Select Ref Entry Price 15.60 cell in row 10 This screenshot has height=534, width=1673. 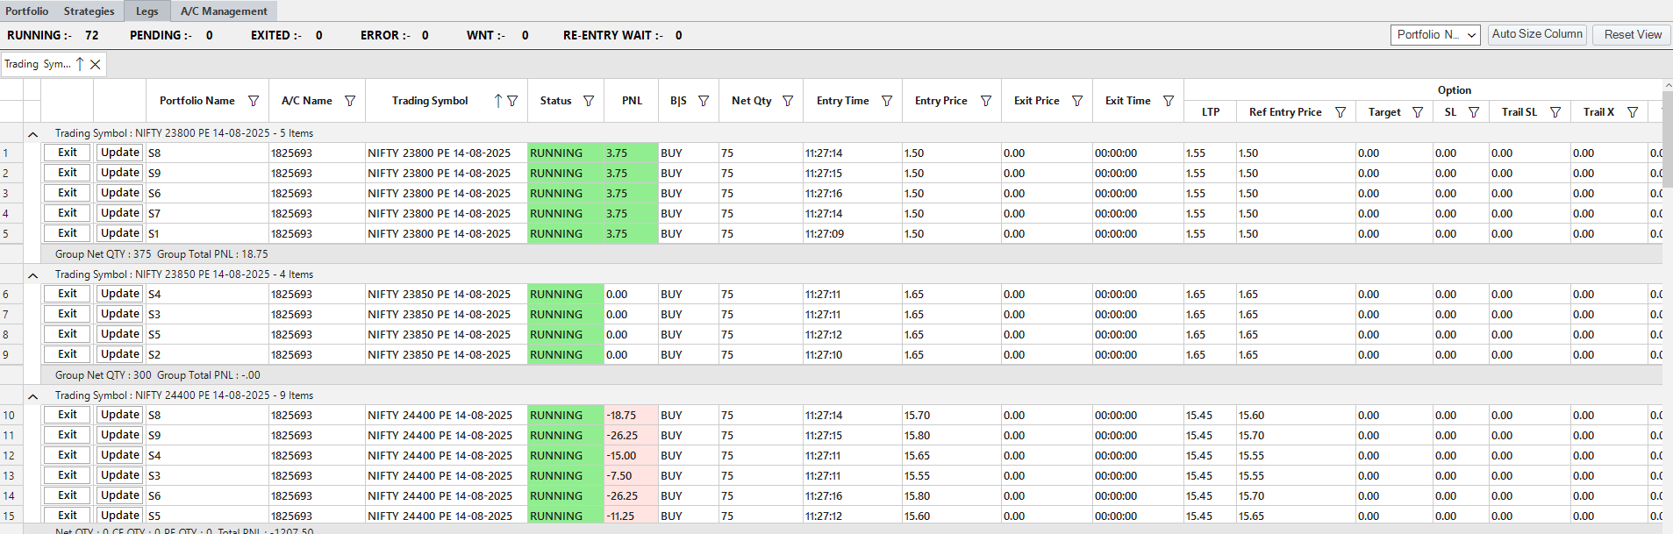tap(1296, 416)
